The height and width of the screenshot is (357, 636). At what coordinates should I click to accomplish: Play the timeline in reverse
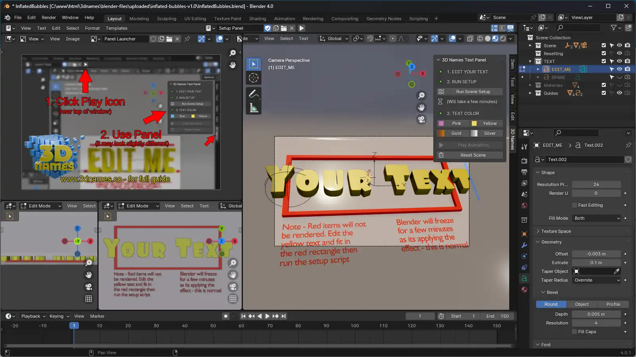pyautogui.click(x=259, y=316)
